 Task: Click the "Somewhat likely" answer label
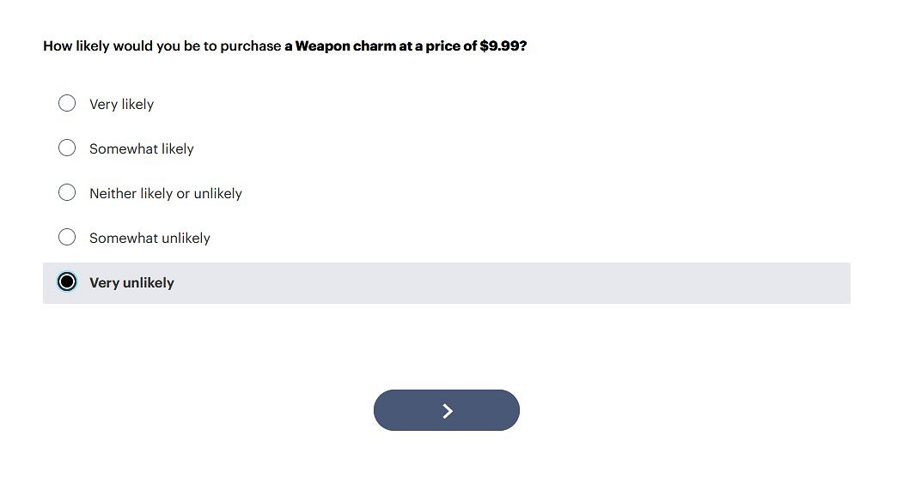pyautogui.click(x=142, y=149)
